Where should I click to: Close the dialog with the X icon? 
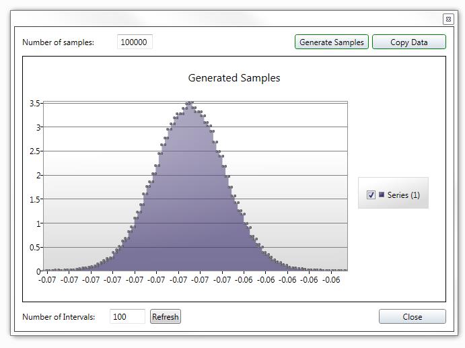pyautogui.click(x=448, y=20)
